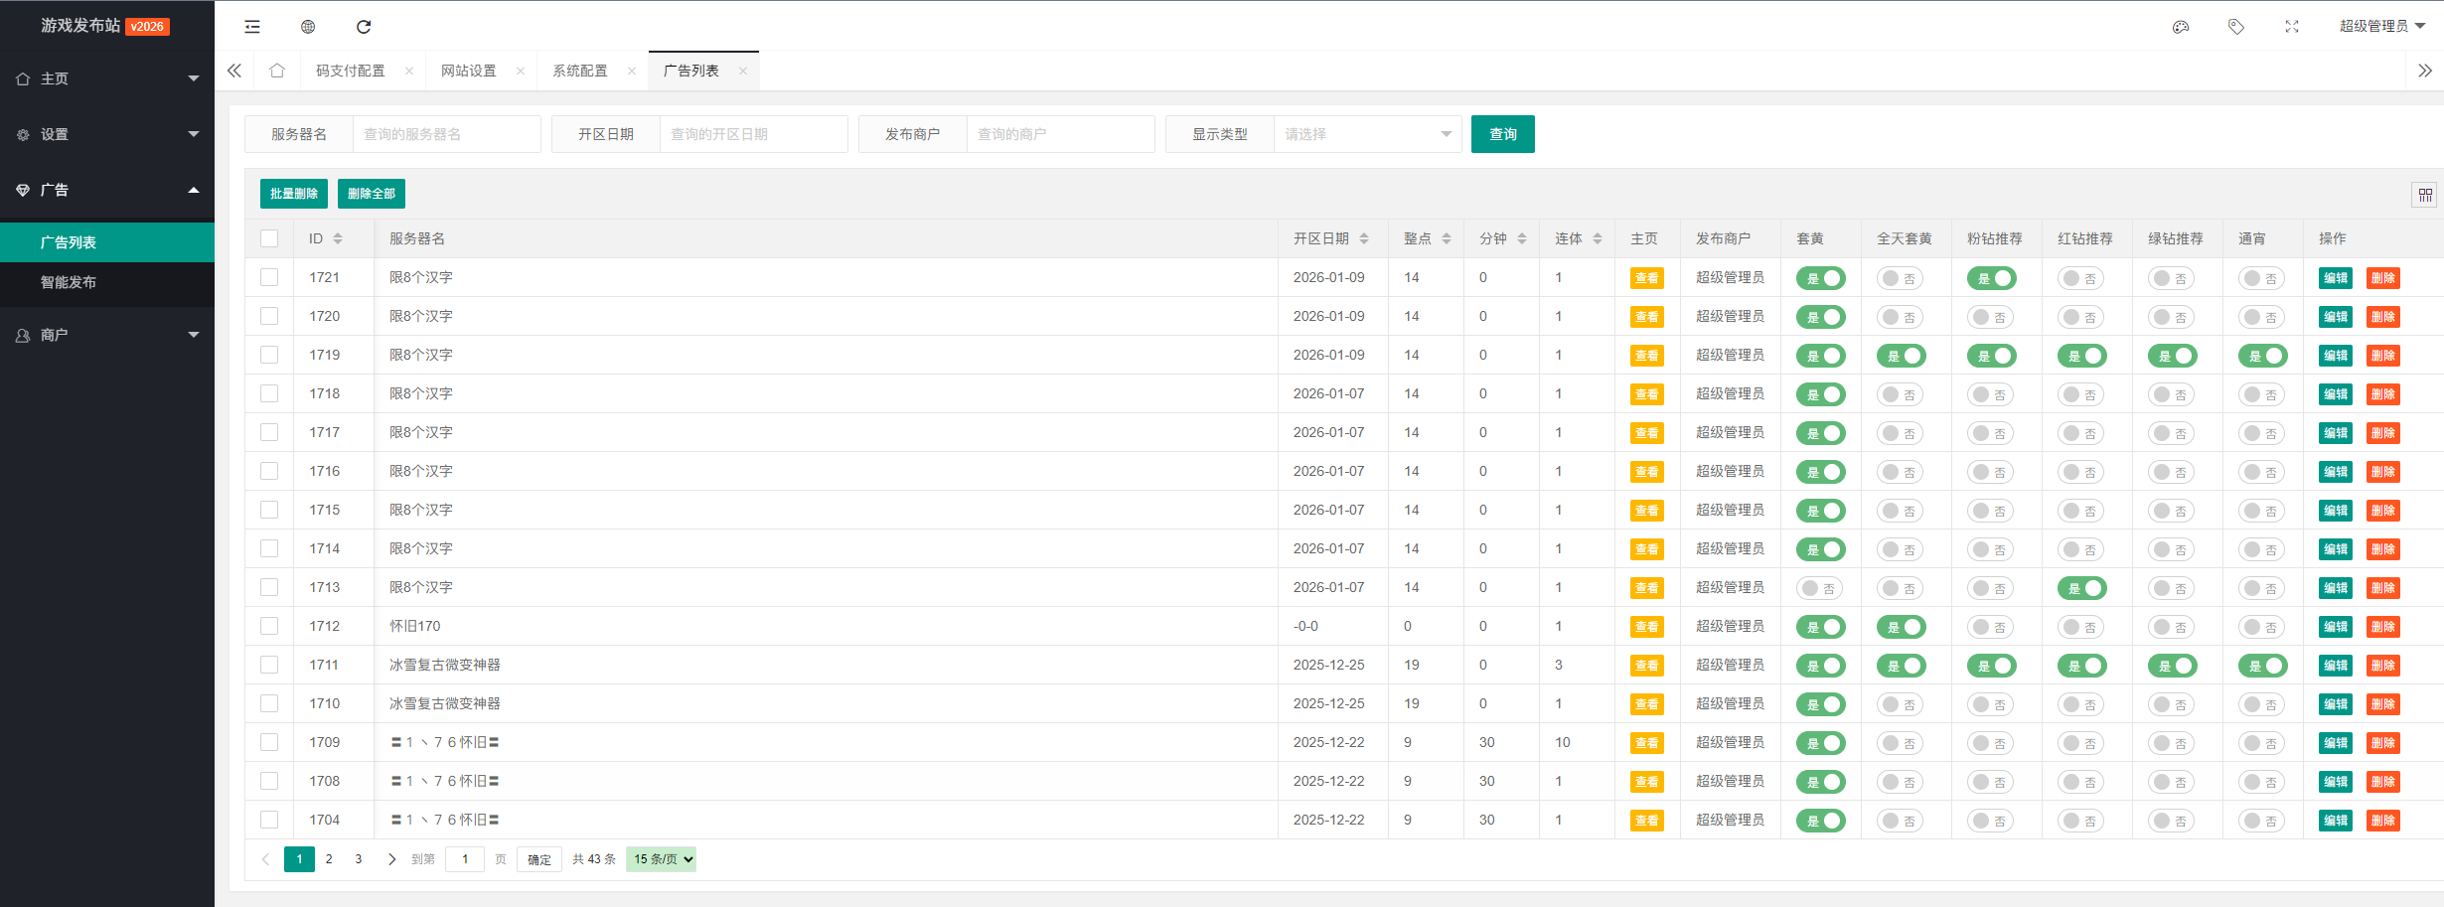Click the sidebar collapse menu icon

pyautogui.click(x=252, y=27)
